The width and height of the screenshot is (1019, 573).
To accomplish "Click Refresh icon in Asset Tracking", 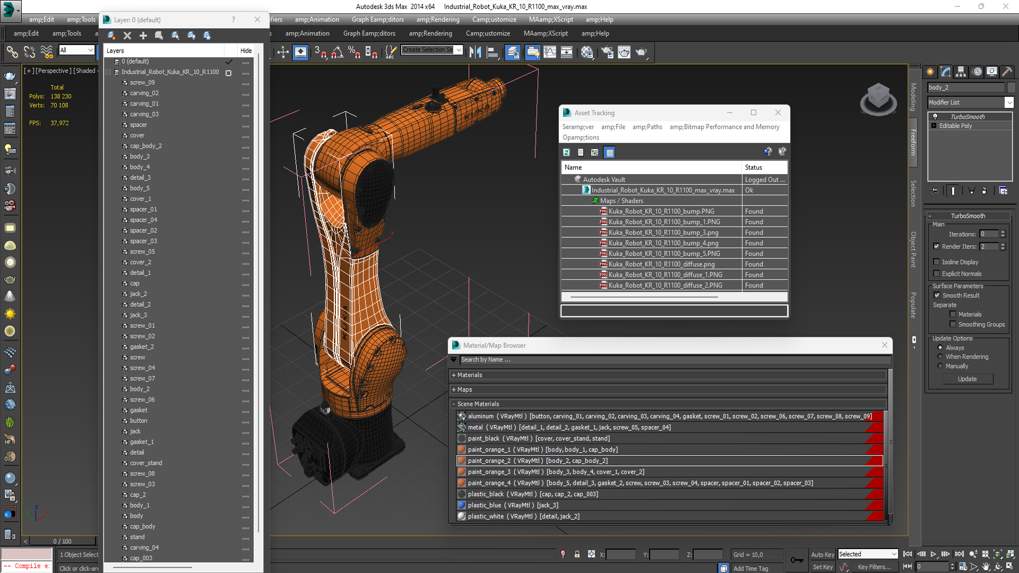I will [566, 152].
